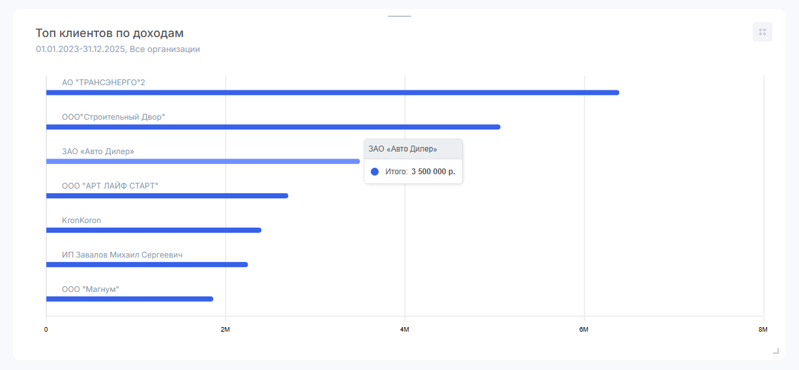Image resolution: width=799 pixels, height=370 pixels.
Task: Click the resize handle in widget corner
Action: (x=776, y=350)
